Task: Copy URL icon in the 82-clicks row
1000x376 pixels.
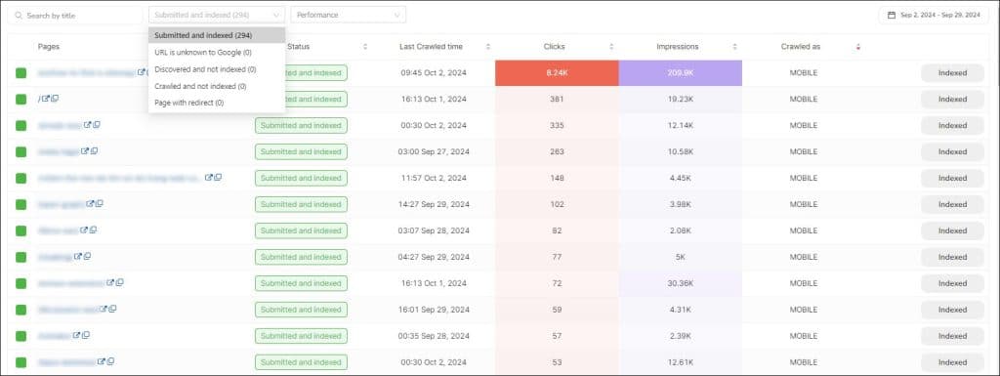Action: pyautogui.click(x=93, y=230)
